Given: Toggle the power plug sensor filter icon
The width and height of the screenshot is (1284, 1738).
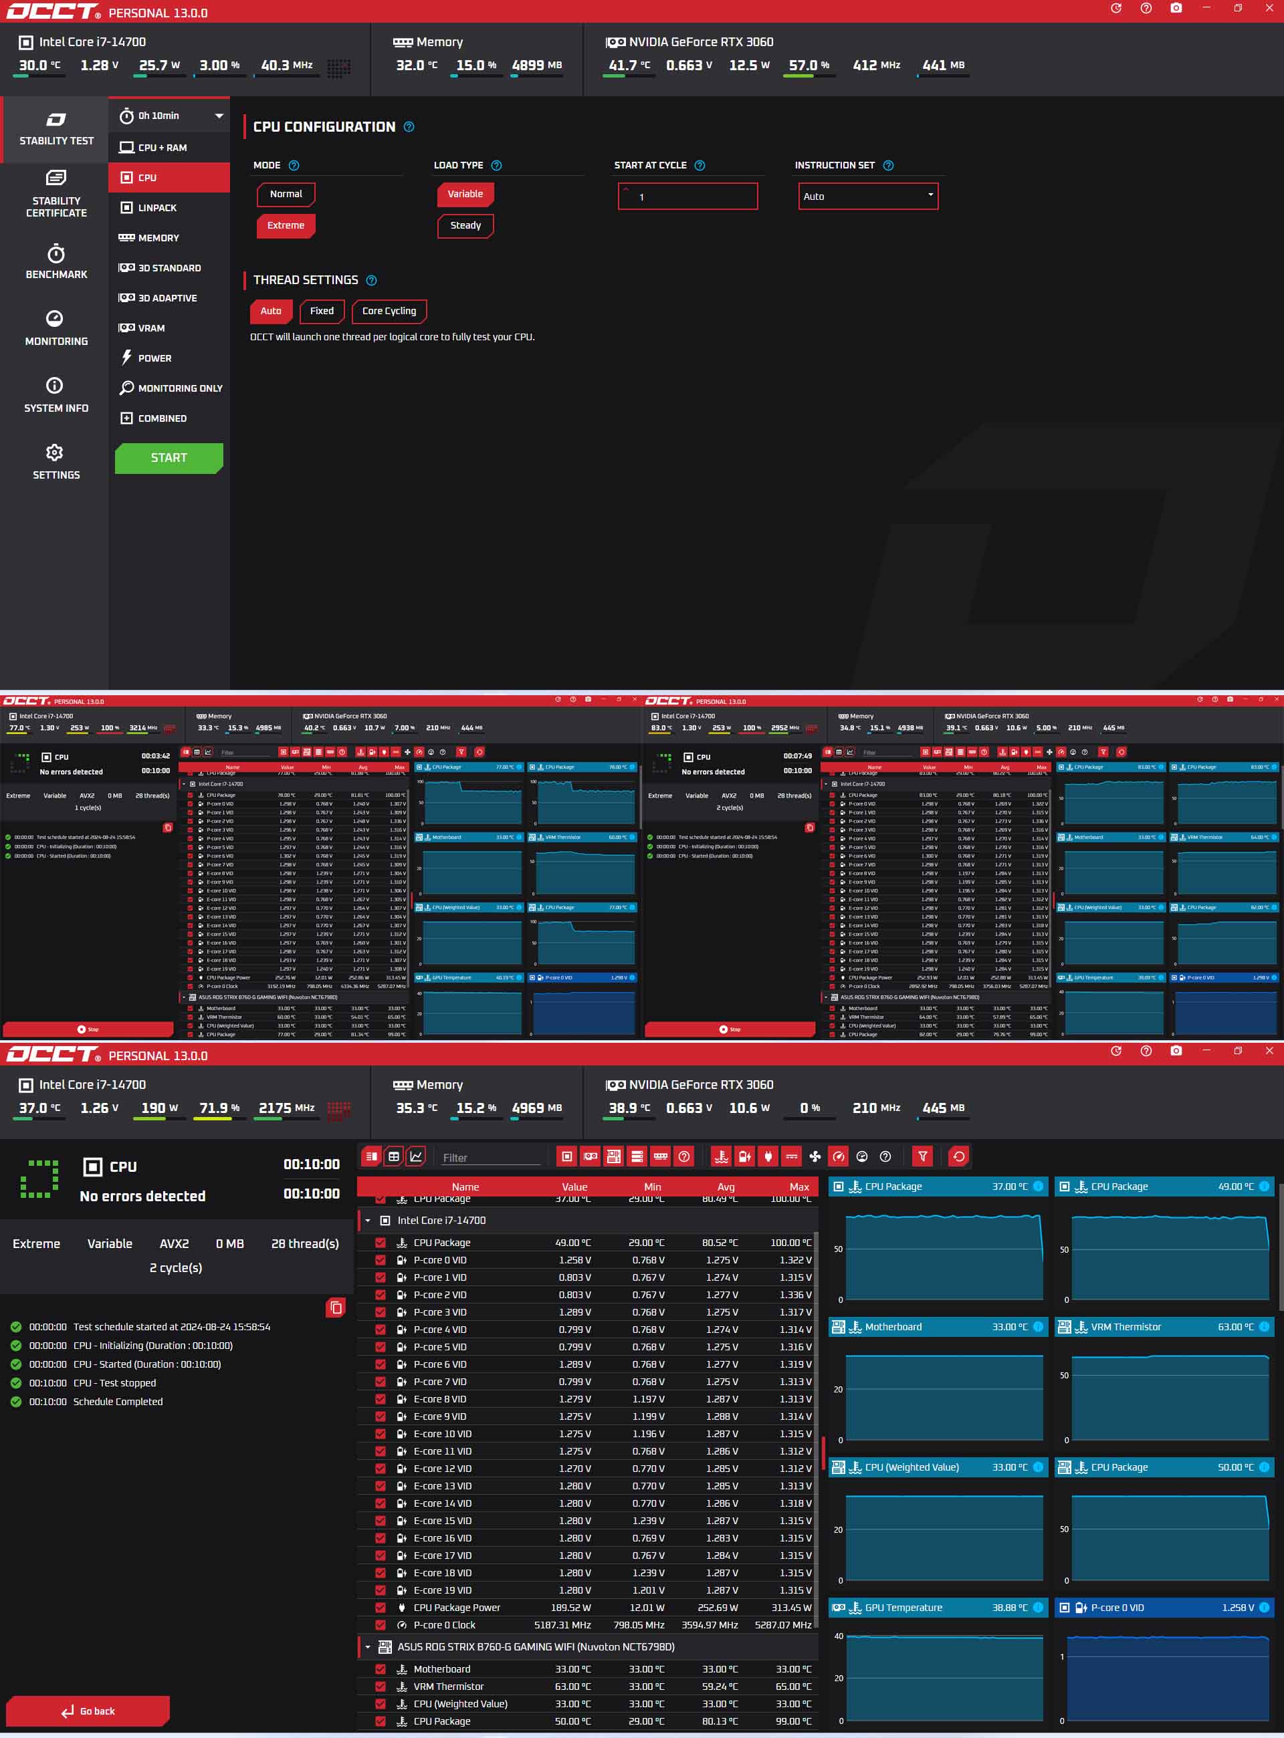Looking at the screenshot, I should click(768, 1157).
